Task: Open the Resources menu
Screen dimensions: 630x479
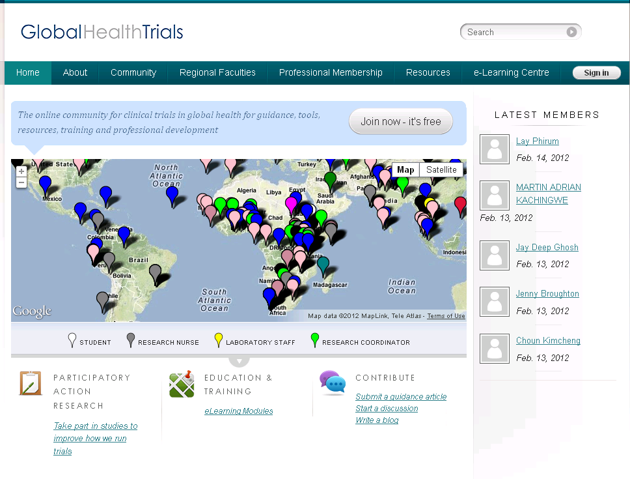Action: coord(428,73)
